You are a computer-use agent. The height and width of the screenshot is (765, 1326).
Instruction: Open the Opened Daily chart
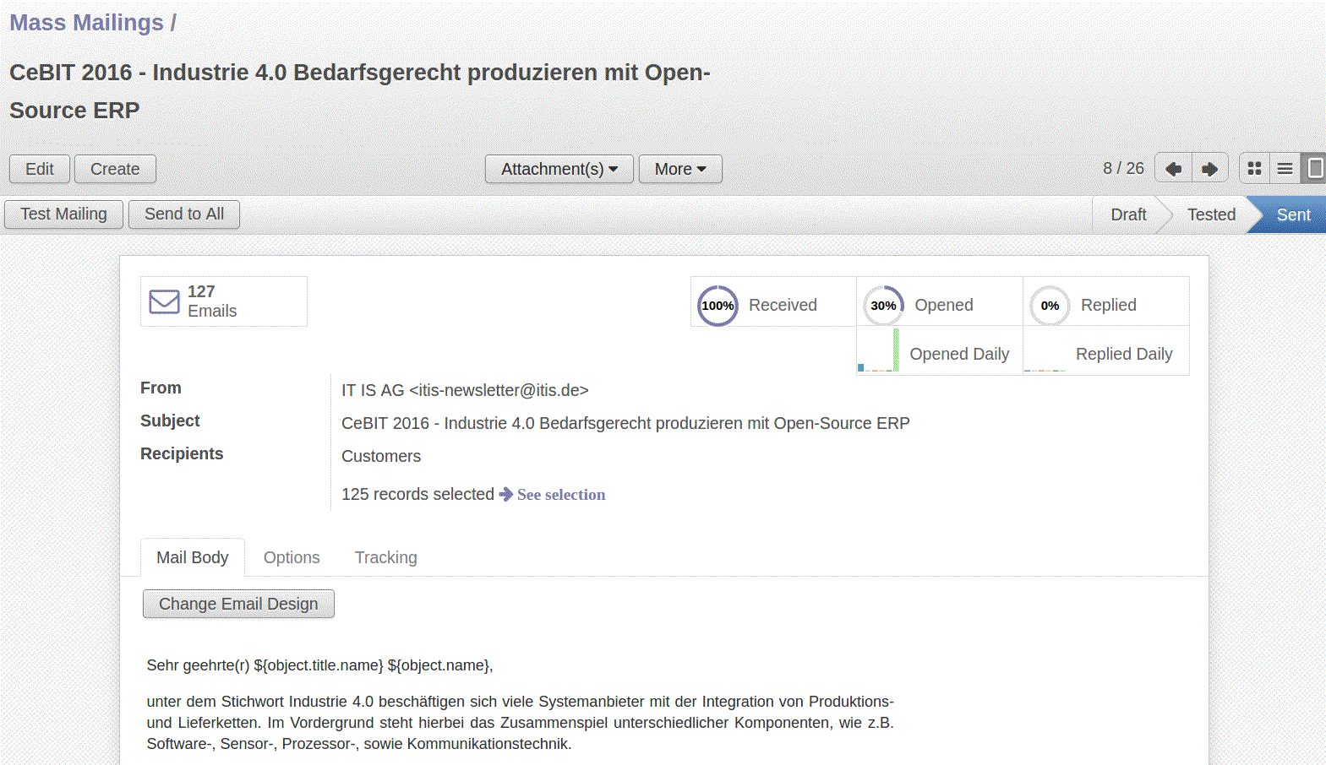[x=939, y=351]
